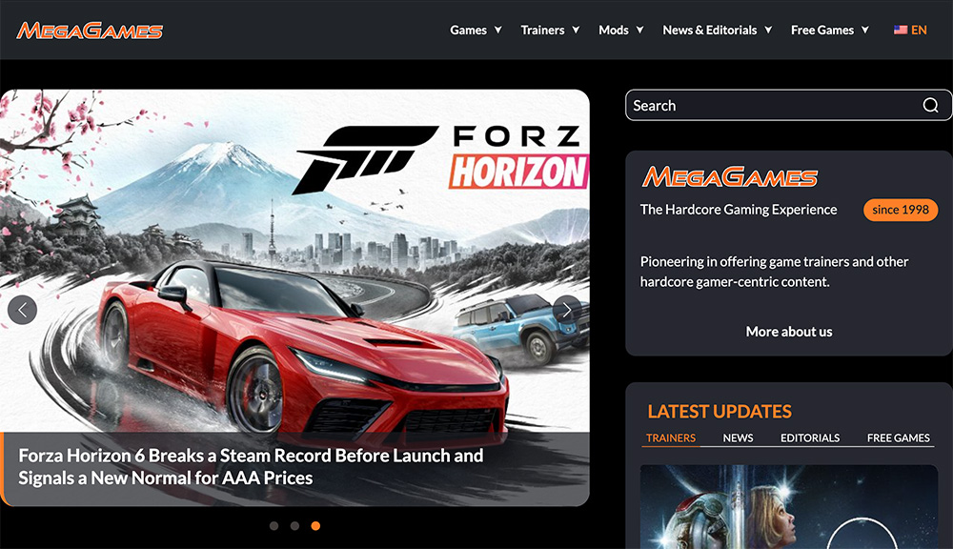
Task: Click the Pioneering in offering game trainers text
Action: pos(774,272)
